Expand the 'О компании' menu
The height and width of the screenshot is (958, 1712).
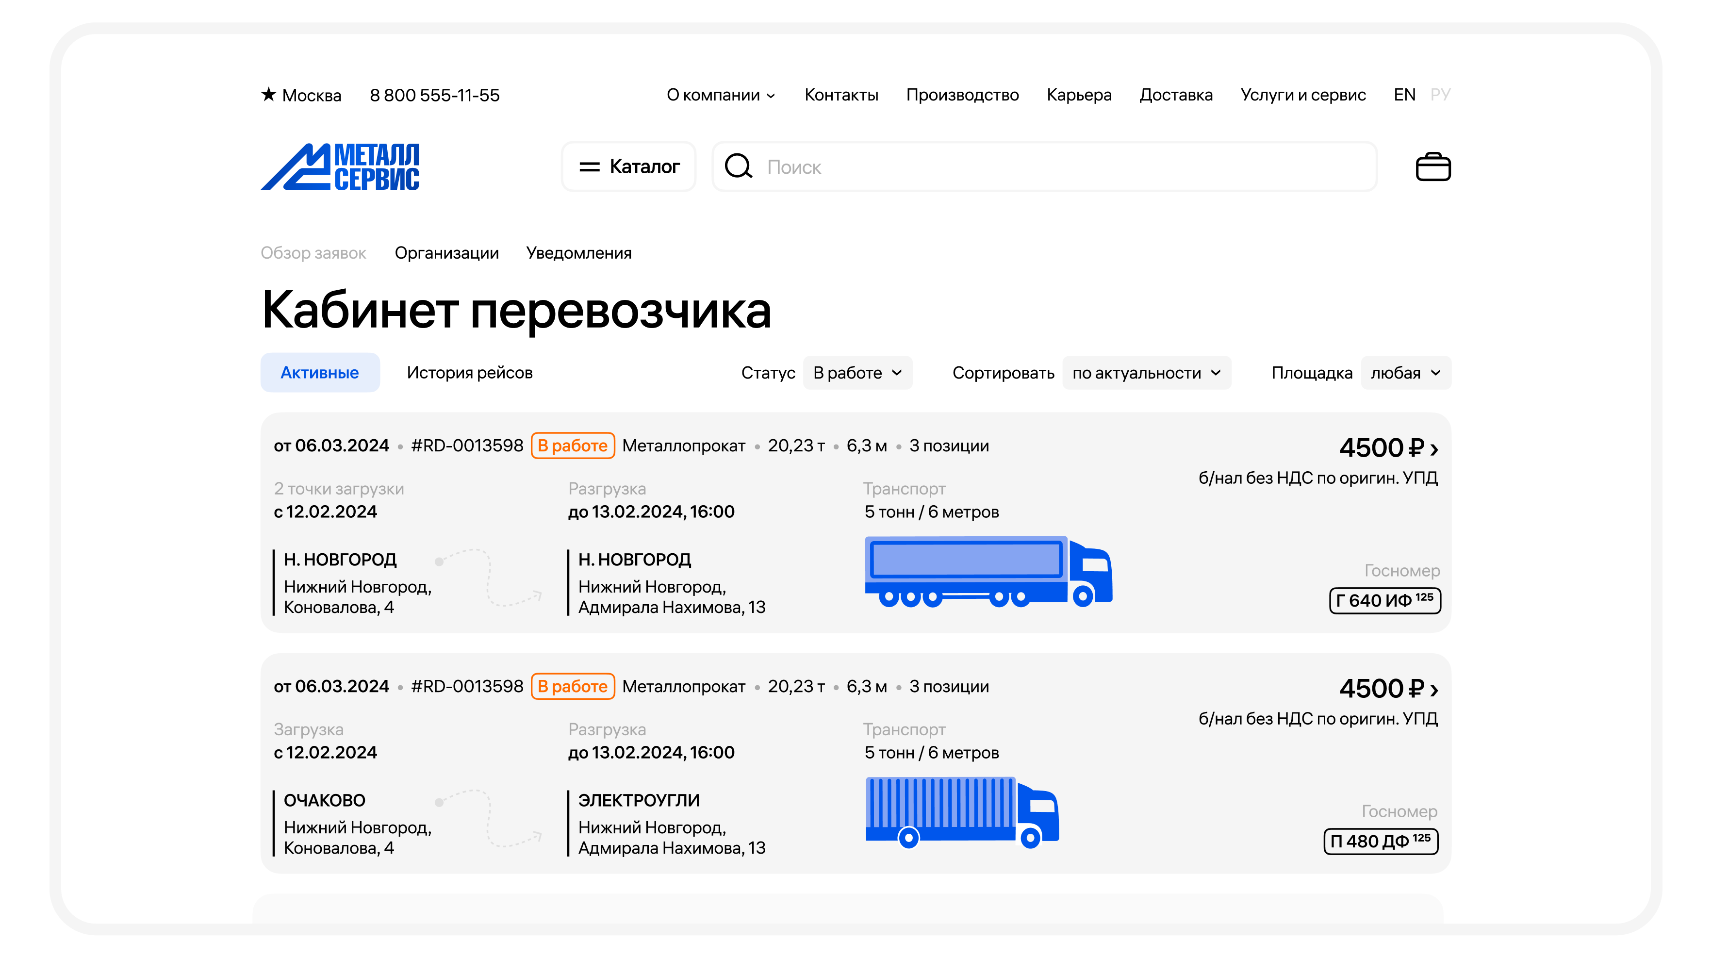(721, 95)
